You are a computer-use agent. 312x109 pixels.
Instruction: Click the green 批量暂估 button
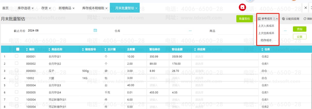coord(245,19)
